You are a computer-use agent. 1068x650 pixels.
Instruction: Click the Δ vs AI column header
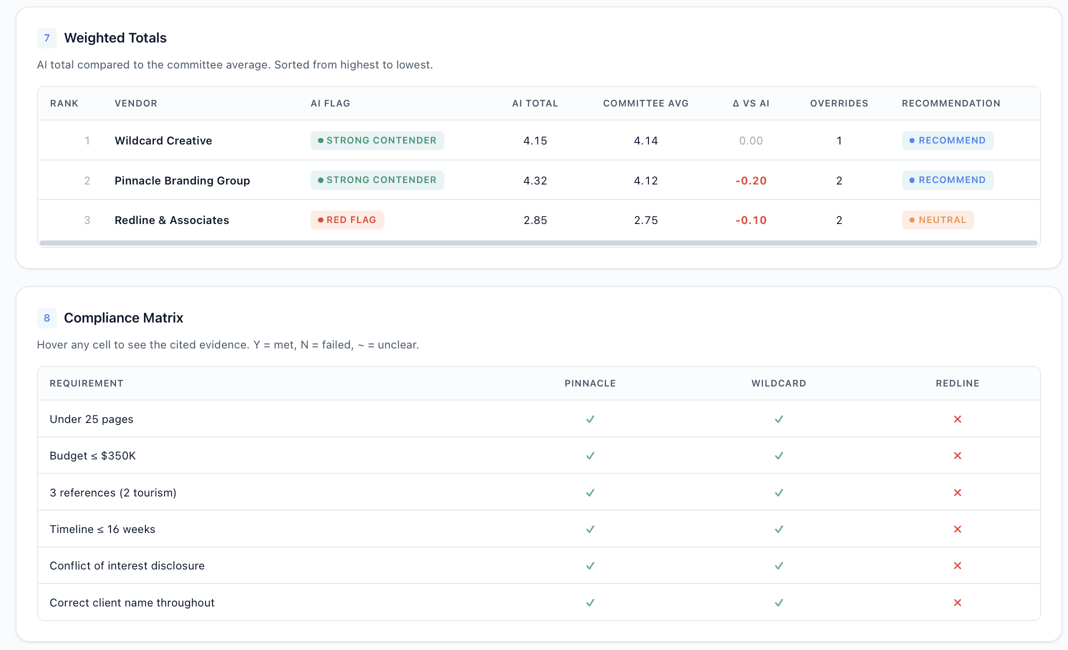click(750, 103)
